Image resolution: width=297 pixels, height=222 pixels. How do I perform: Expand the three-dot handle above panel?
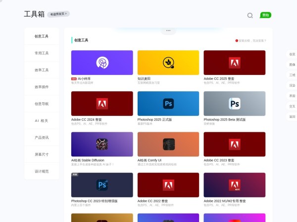coord(168,31)
